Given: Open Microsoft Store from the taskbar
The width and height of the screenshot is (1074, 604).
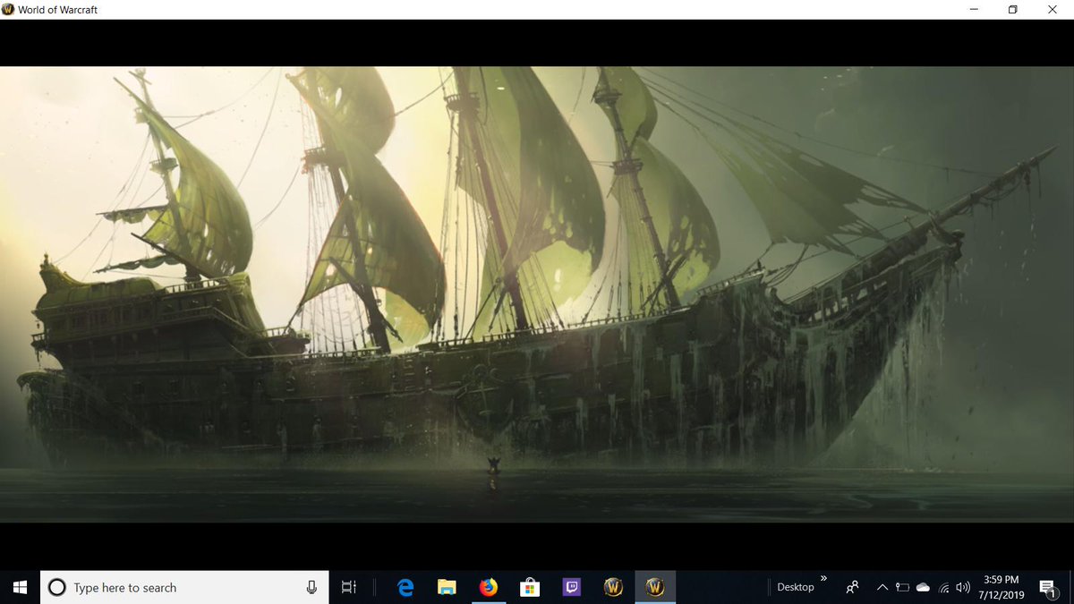Looking at the screenshot, I should (530, 587).
